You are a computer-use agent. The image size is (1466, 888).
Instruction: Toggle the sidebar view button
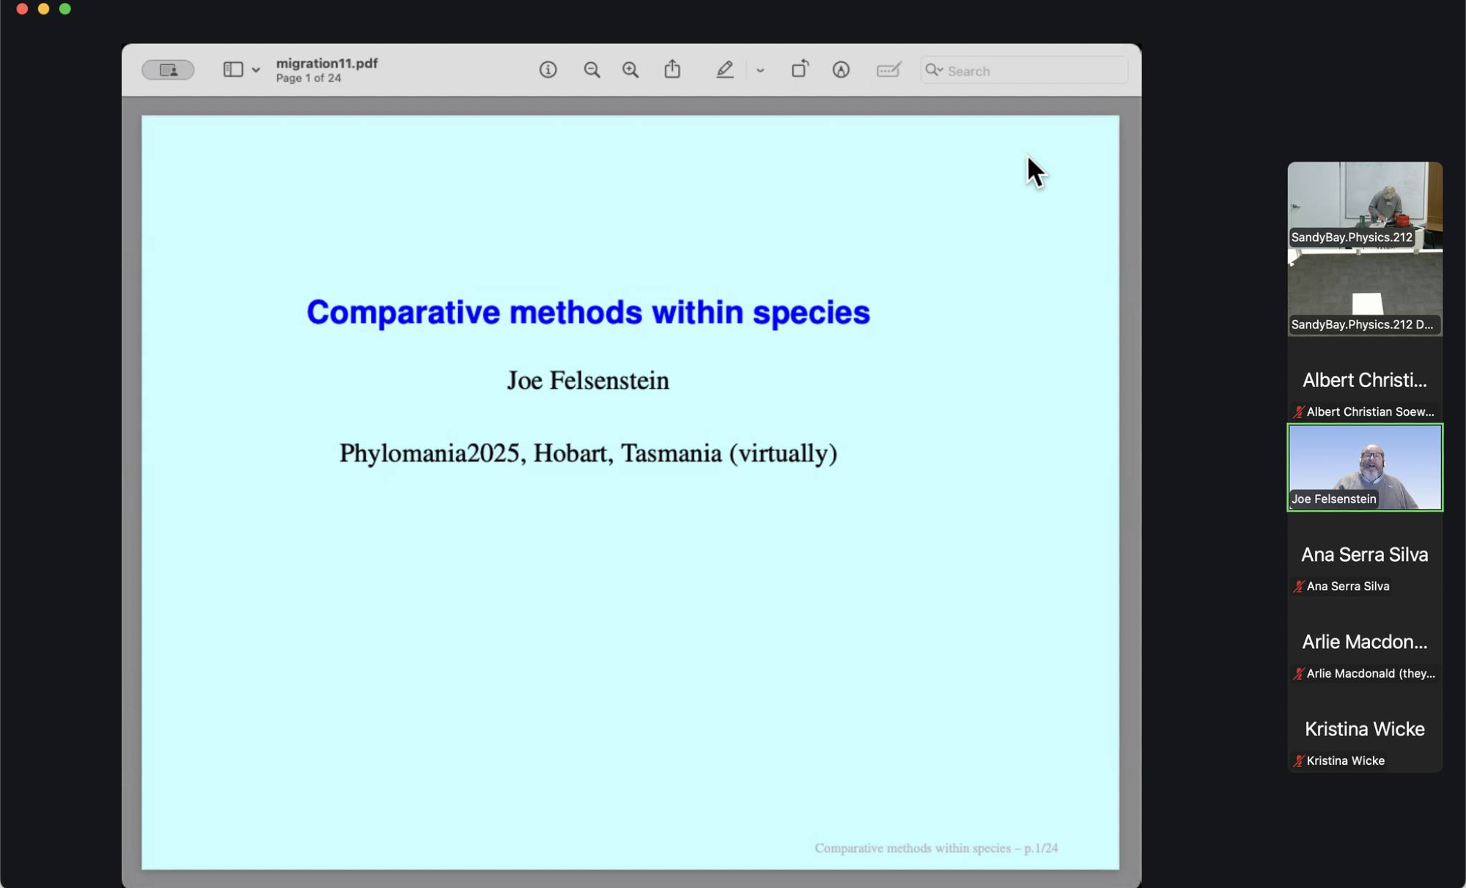coord(233,70)
